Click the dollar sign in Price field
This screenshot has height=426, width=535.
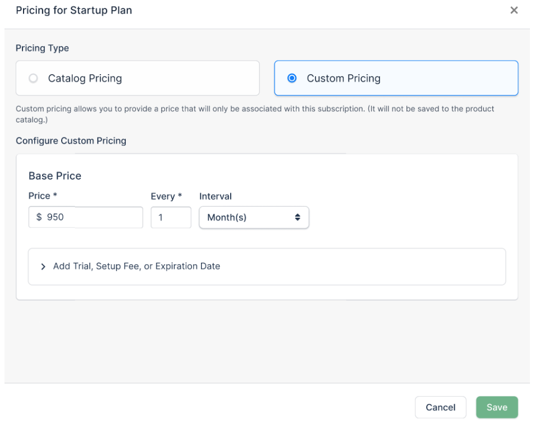click(x=39, y=217)
